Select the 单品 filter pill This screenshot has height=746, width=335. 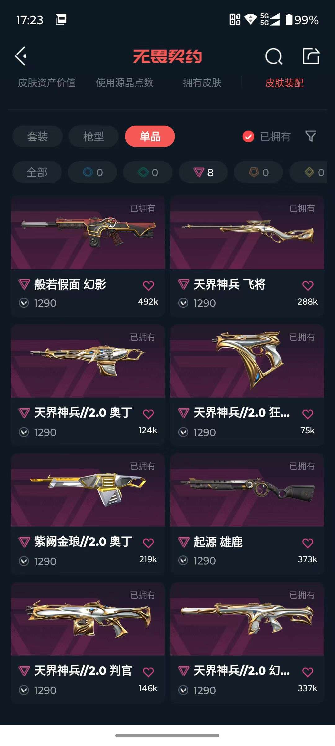point(150,136)
